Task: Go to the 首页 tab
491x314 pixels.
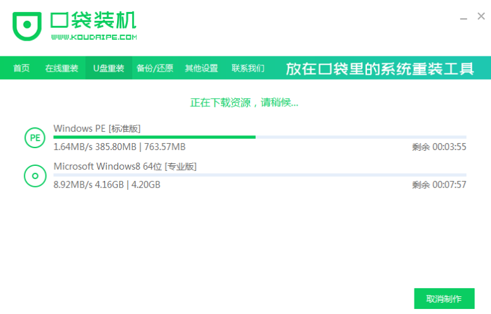Action: [21, 68]
